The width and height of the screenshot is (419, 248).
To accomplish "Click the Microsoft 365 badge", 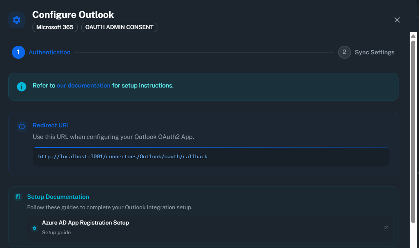I will click(x=55, y=27).
